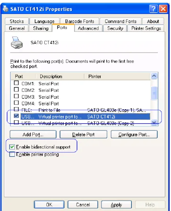Open Configure Port settings

(x=134, y=135)
